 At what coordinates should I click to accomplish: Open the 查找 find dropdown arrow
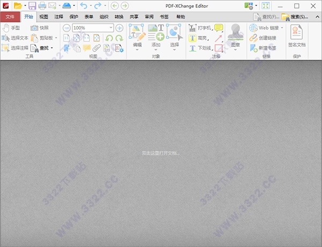[x=52, y=48]
